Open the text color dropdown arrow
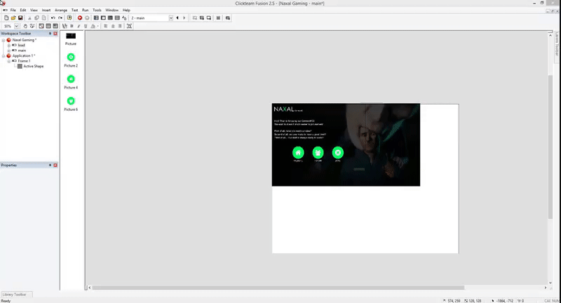This screenshot has width=561, height=303. pos(97,26)
